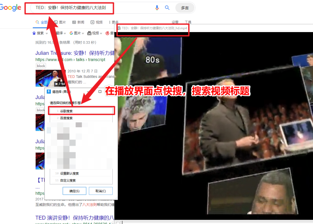The width and height of the screenshot is (313, 224).
Task: Switch to the 新闻 tab
Action: point(78,22)
